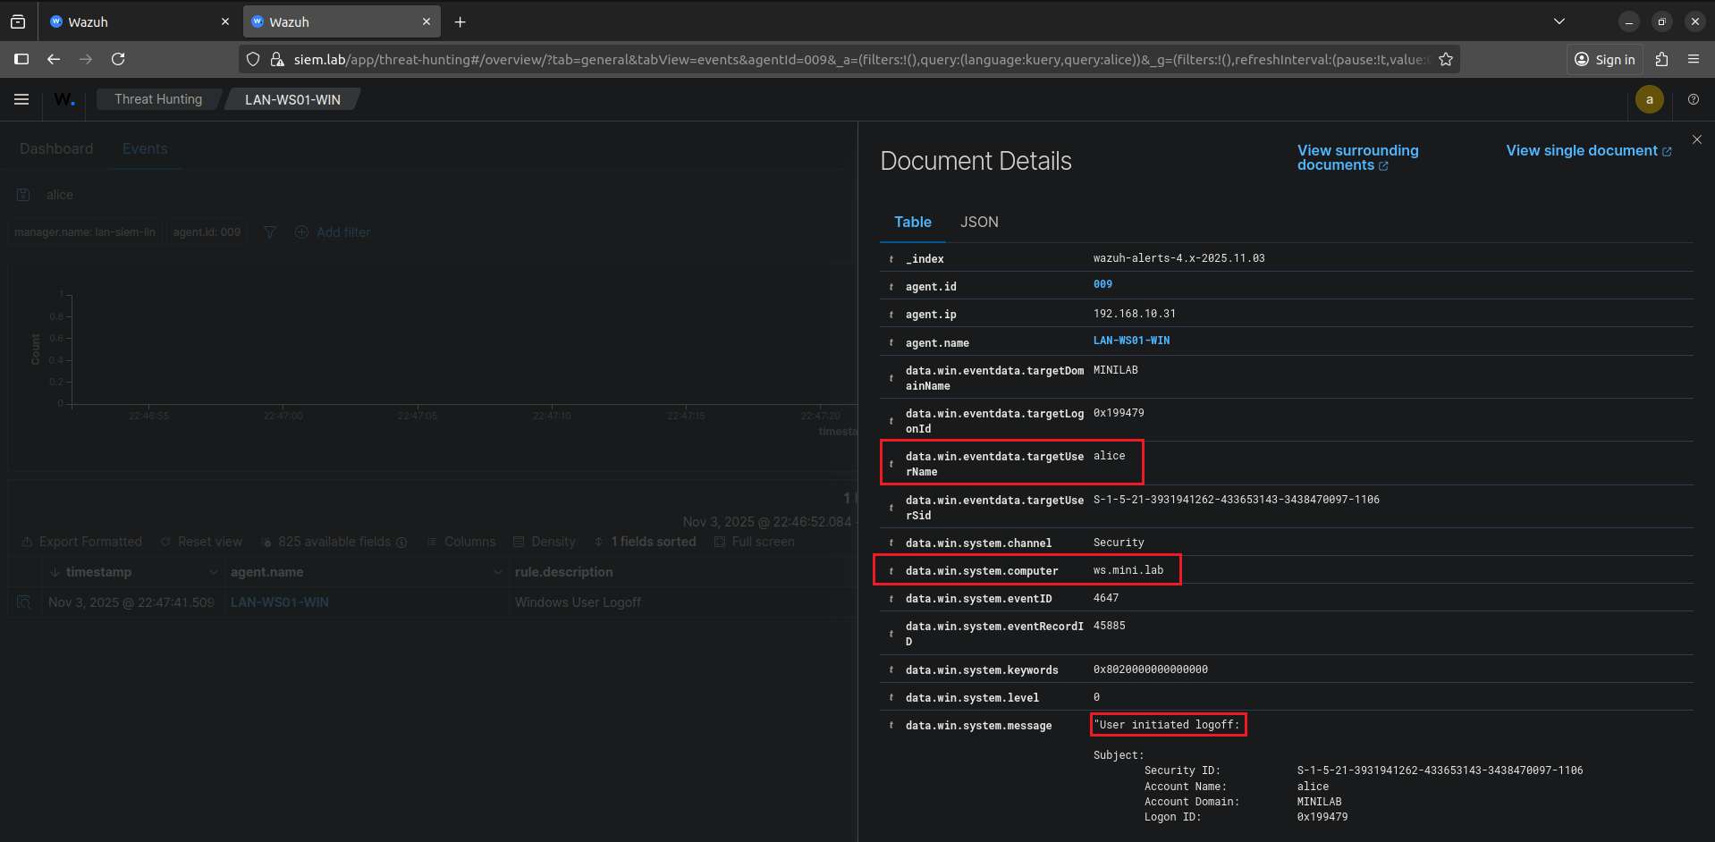Open the Columns options
Viewport: 1715px width, 842px height.
460,542
